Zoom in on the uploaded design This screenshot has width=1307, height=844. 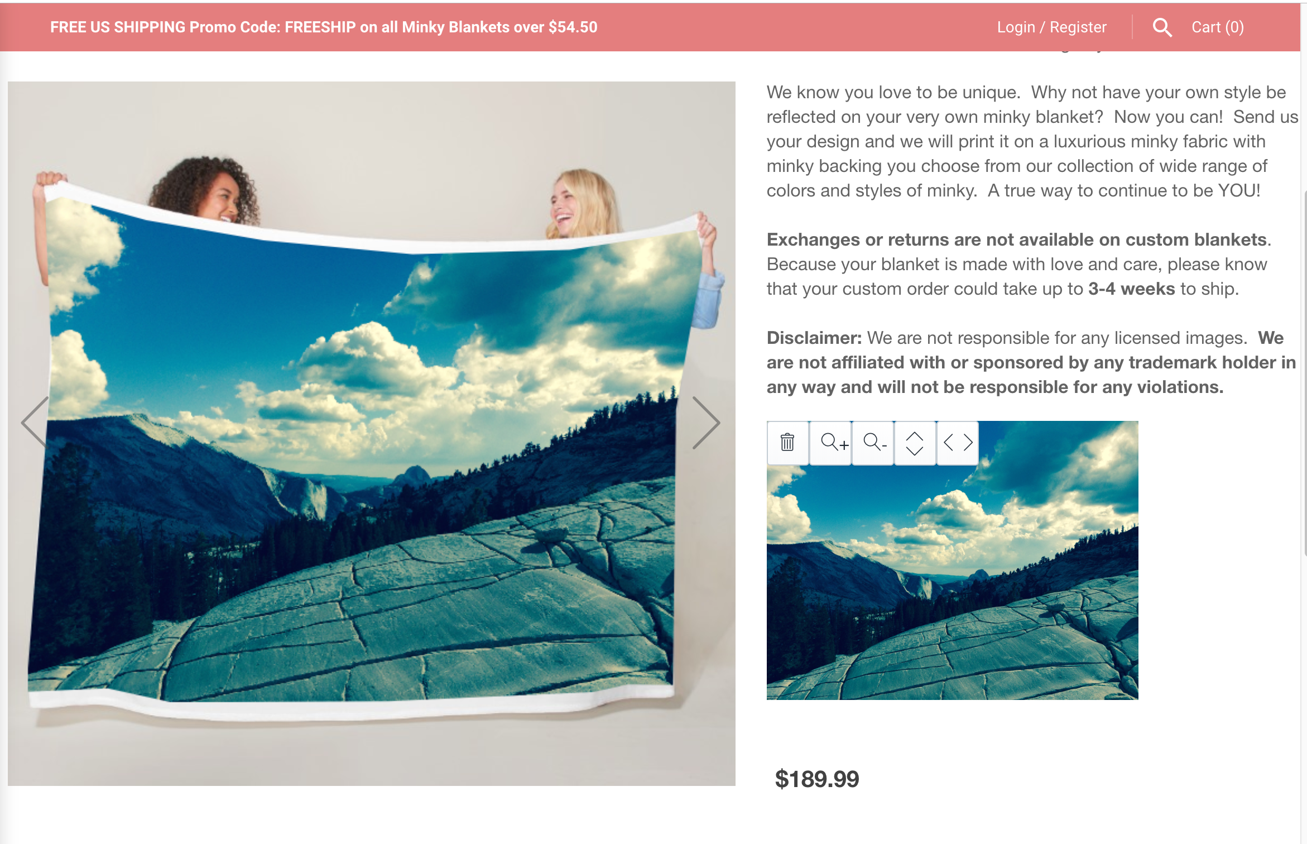(x=831, y=443)
